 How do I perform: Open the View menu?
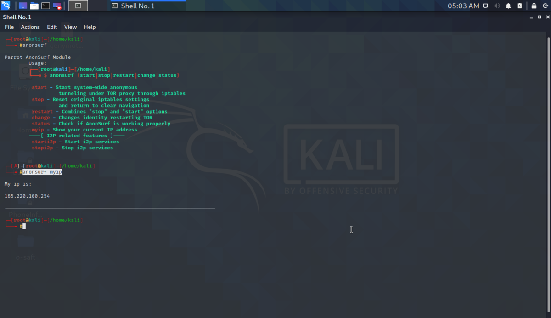click(x=70, y=27)
